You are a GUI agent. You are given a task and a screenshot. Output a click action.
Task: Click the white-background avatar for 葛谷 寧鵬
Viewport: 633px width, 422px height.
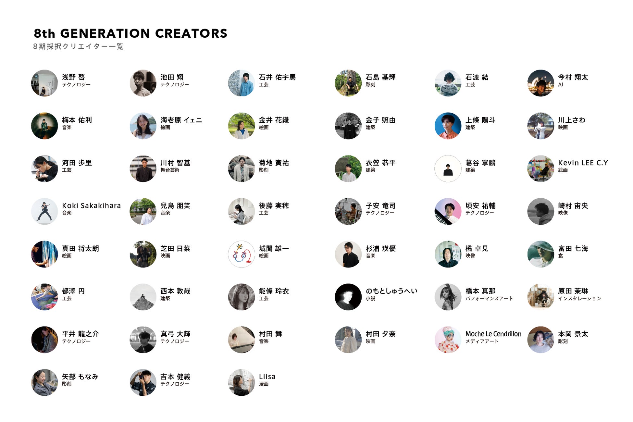click(448, 168)
